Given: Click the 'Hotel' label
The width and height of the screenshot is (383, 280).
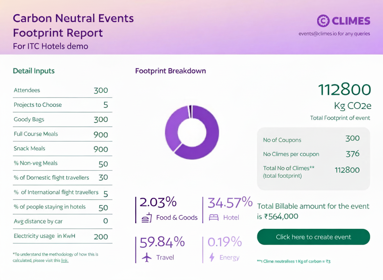Looking at the screenshot, I should coord(231,217).
